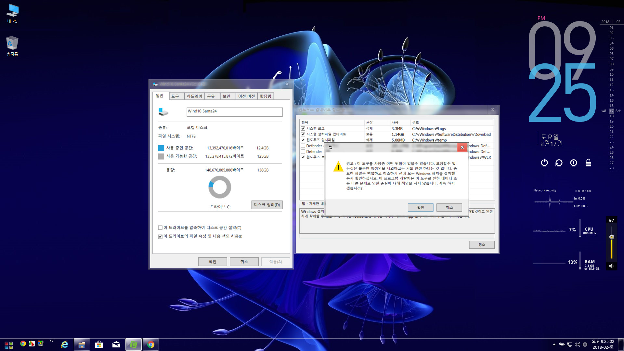Open File Explorer on taskbar
The width and height of the screenshot is (624, 351).
point(82,344)
